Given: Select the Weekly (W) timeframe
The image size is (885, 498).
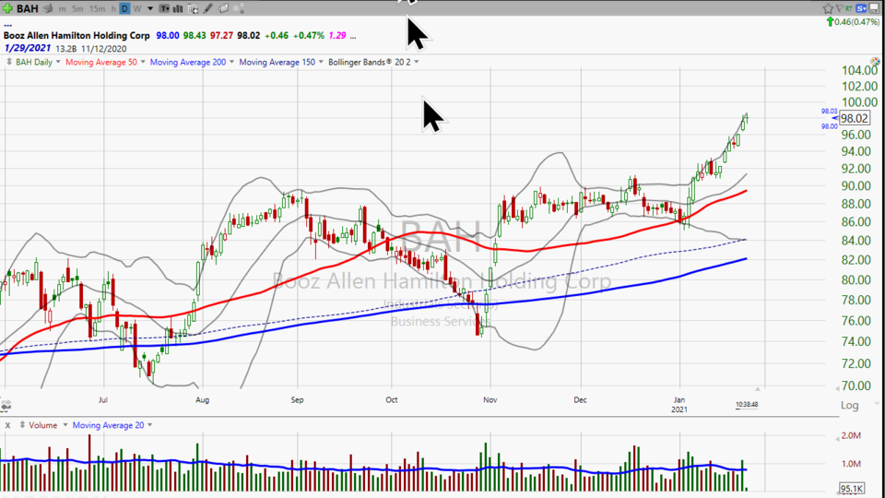Looking at the screenshot, I should (x=137, y=9).
